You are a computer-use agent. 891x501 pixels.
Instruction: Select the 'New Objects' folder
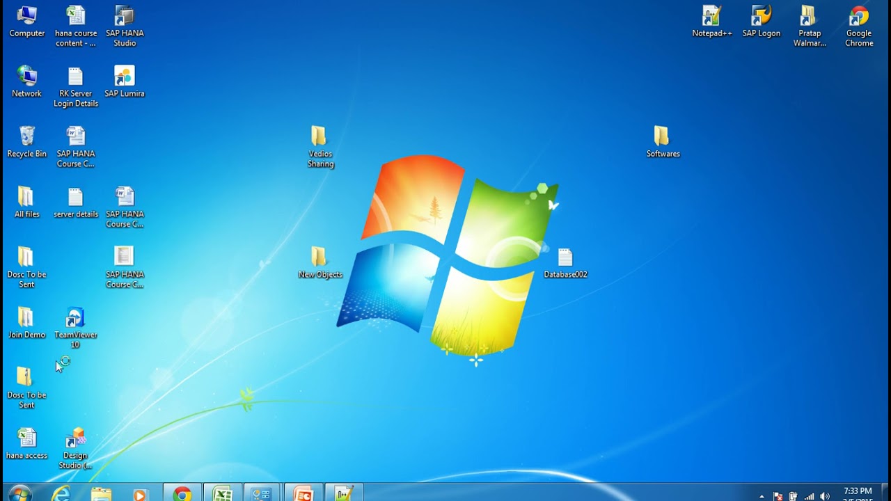tap(320, 263)
